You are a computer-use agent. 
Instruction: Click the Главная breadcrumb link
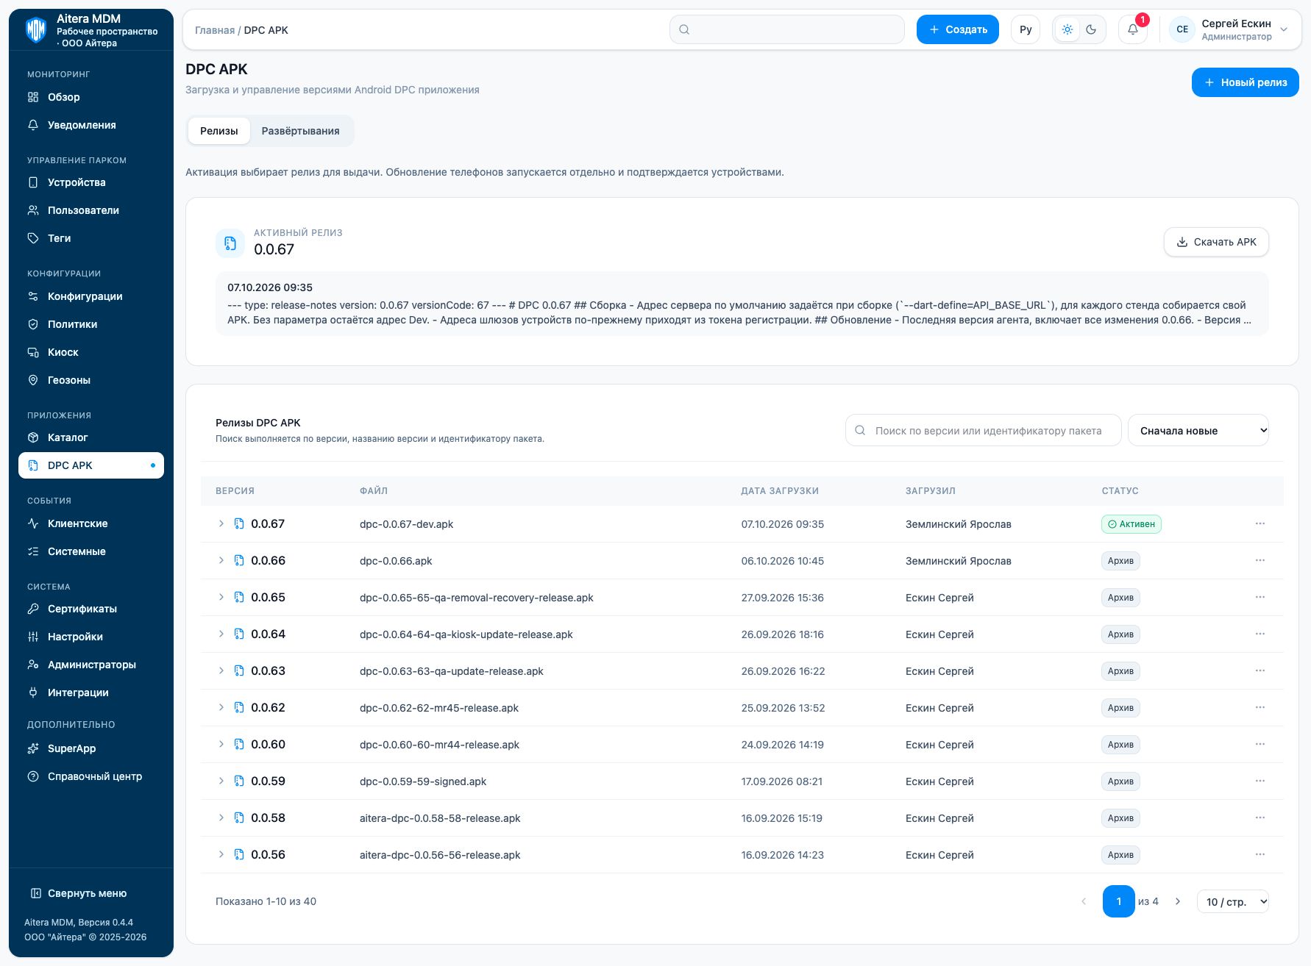[215, 30]
